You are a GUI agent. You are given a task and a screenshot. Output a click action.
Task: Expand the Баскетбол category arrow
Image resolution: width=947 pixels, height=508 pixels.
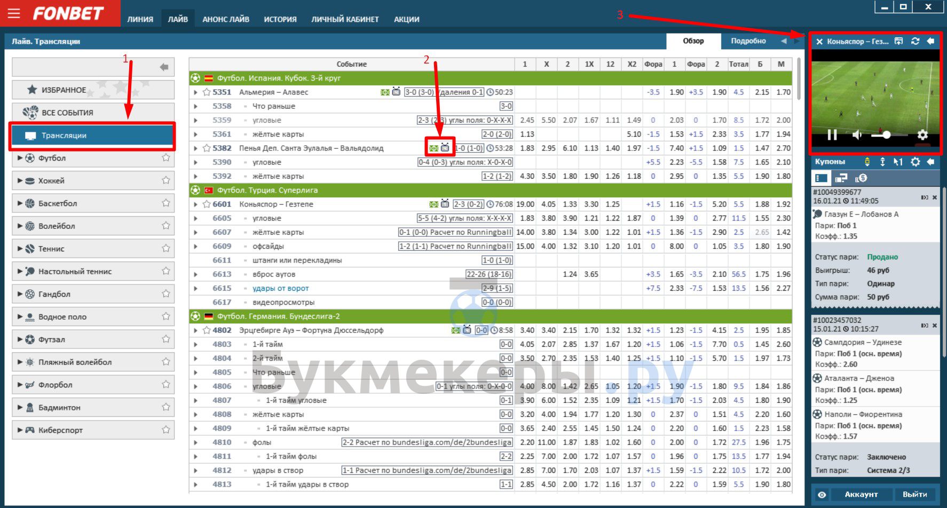(x=20, y=203)
